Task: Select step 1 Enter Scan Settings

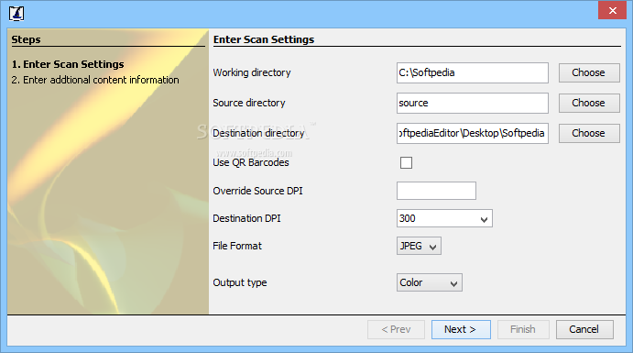Action: 68,64
